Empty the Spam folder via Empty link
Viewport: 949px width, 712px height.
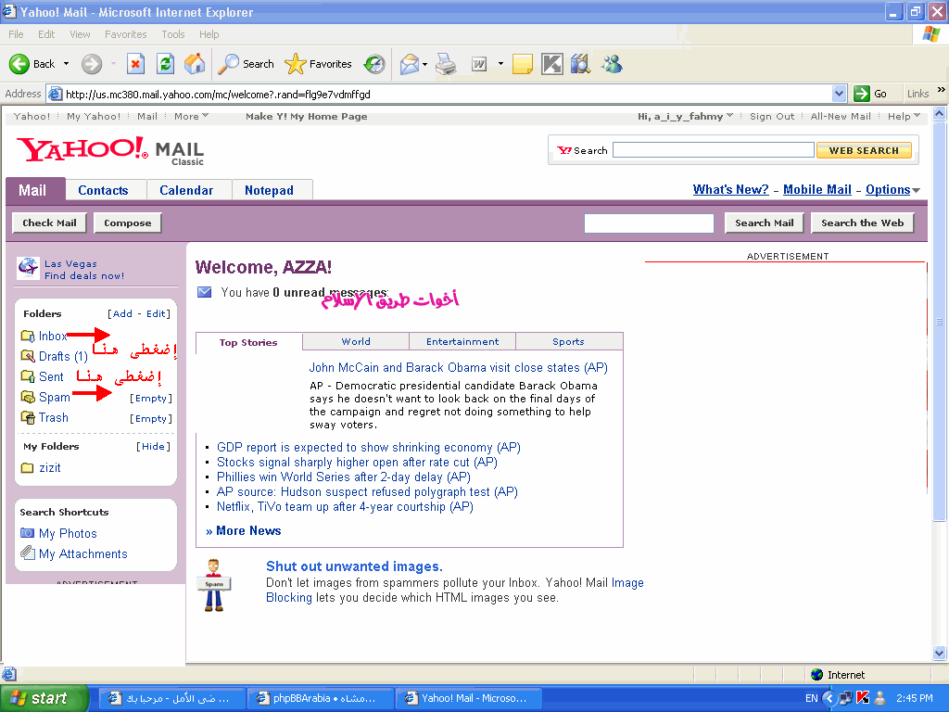(151, 398)
